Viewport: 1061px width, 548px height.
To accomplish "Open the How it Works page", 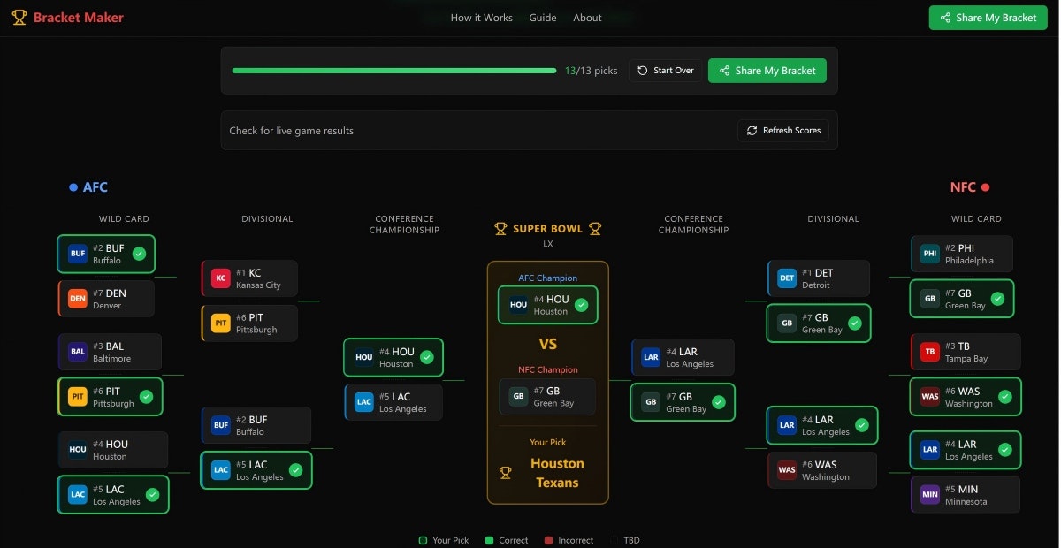I will 481,18.
